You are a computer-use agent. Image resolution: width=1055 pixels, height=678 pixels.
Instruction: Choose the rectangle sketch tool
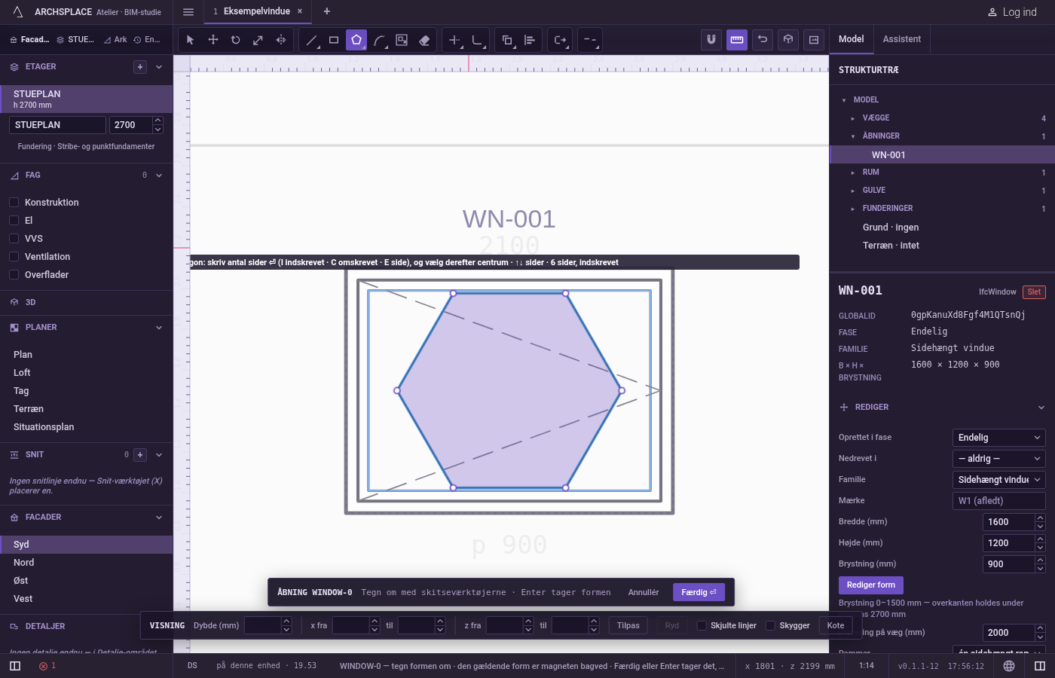pos(334,40)
